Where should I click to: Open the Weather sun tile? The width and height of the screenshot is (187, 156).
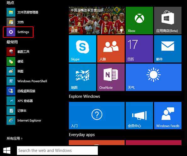153,77
